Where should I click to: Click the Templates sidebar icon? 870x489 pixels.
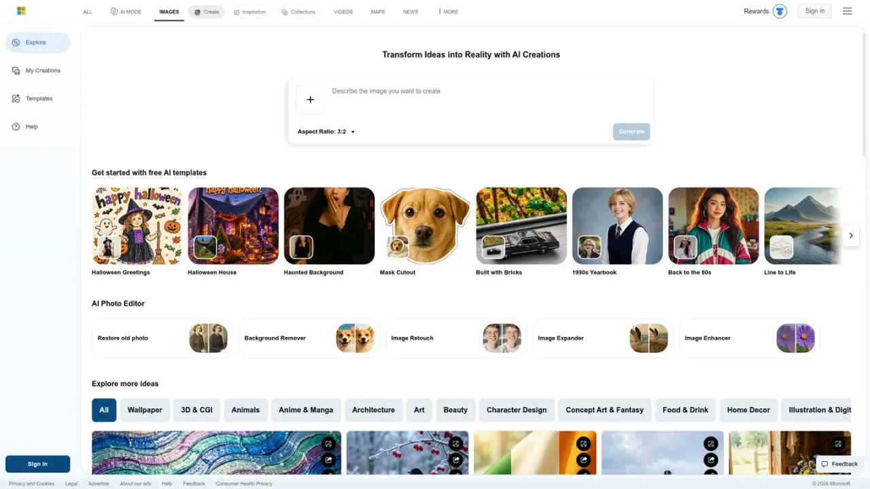tap(16, 98)
